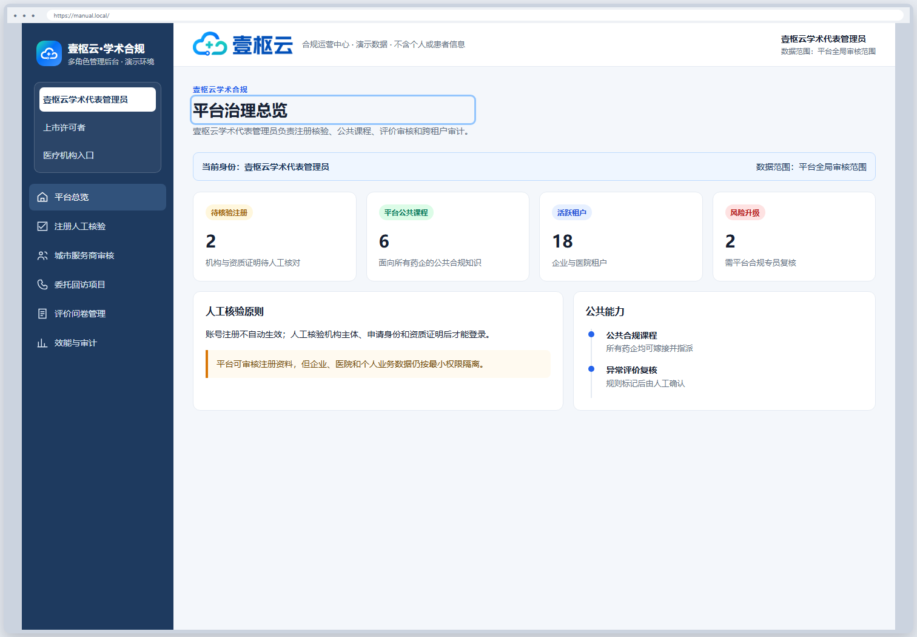Open the 注册人工核验 menu item
Image resolution: width=917 pixels, height=637 pixels.
click(98, 226)
